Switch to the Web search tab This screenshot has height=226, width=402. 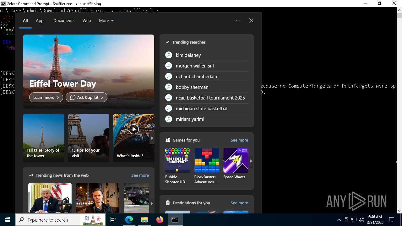point(87,20)
